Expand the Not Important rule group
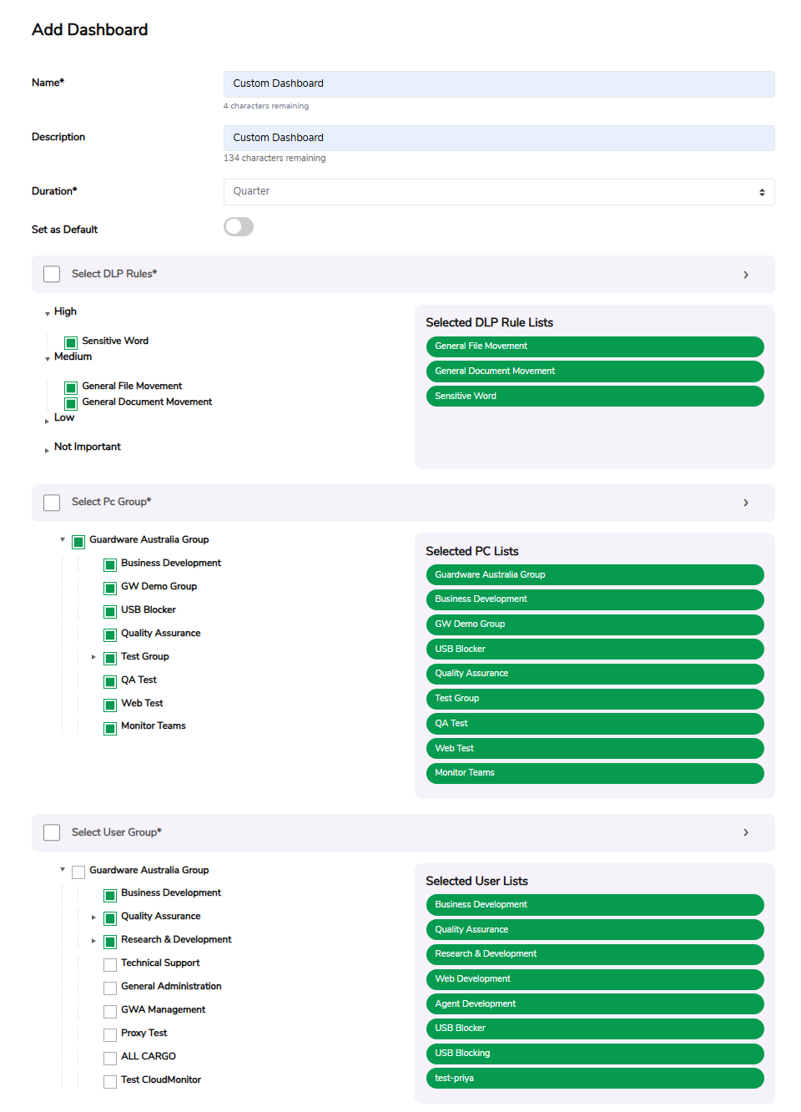Viewport: 801px width, 1112px height. (48, 448)
